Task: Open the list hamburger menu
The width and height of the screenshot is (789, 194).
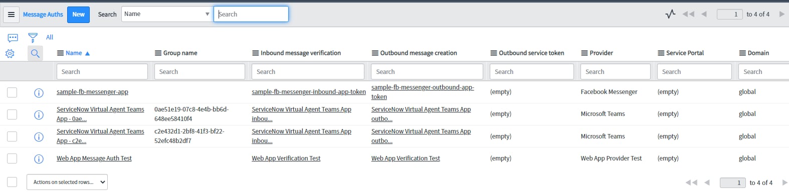Action: point(11,14)
